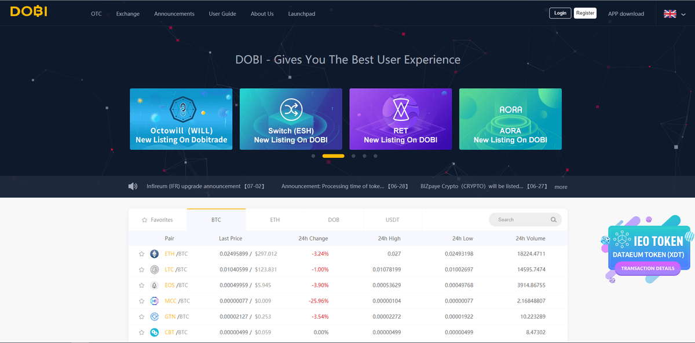Screen dimensions: 695x343
Task: Open the RET new listing banner
Action: coord(400,119)
